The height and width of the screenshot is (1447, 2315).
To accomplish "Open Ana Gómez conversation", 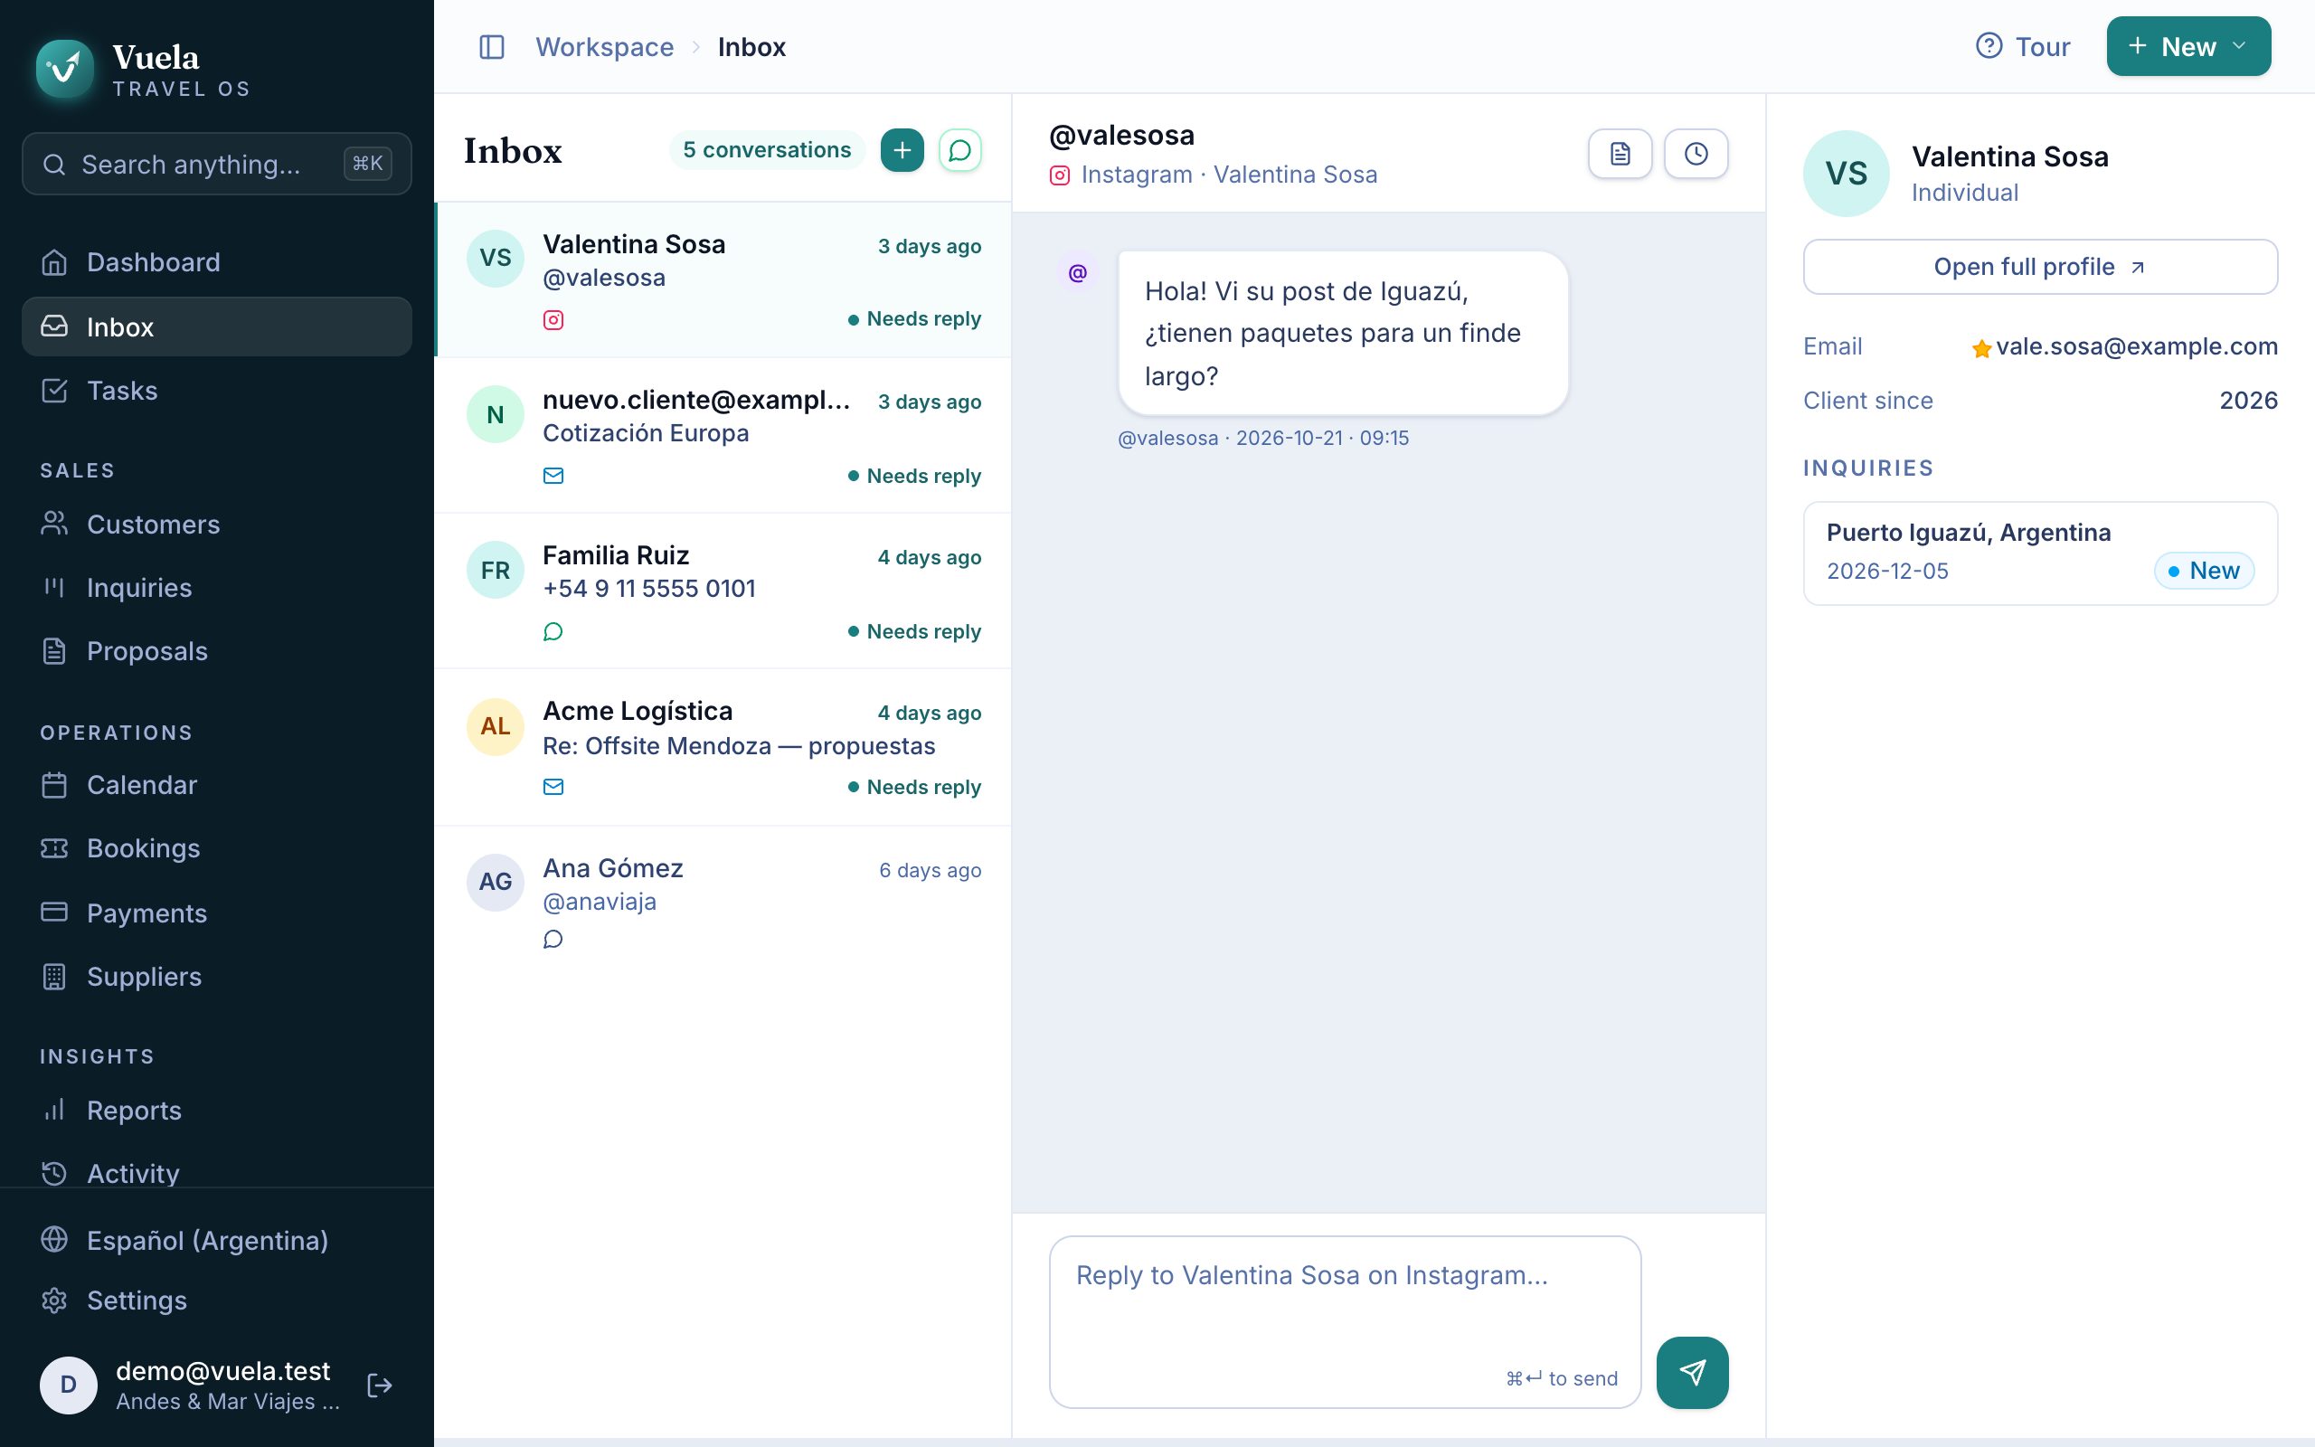I will 723,902.
